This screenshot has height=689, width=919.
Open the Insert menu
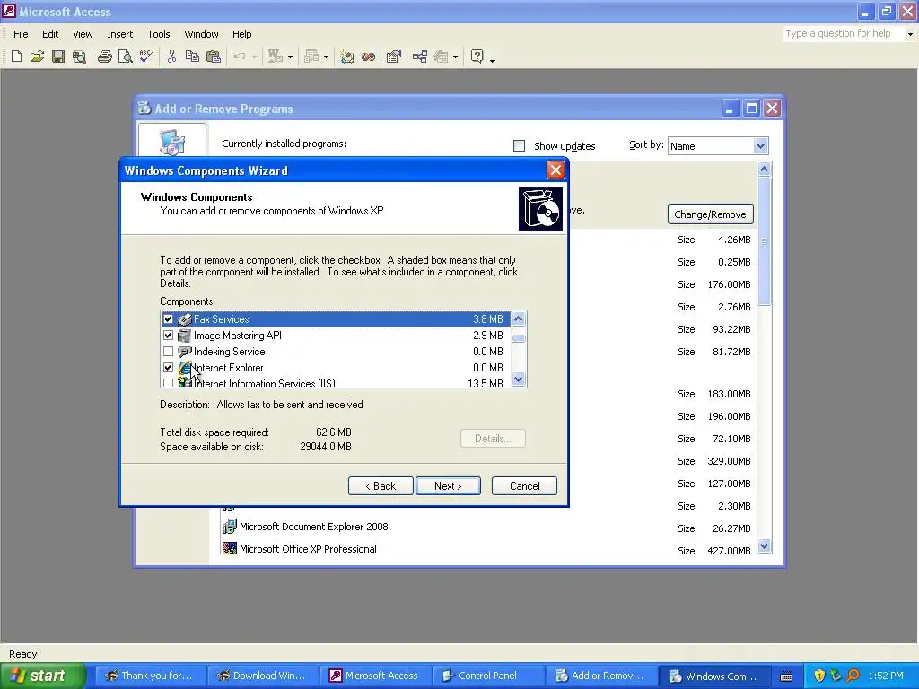(x=119, y=34)
